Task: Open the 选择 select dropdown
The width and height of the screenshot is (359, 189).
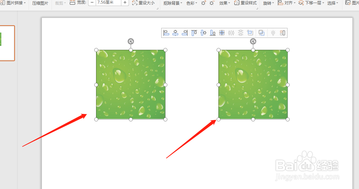Action: tap(332, 3)
